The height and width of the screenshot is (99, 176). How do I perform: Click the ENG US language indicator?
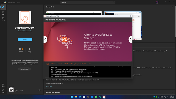point(162,97)
